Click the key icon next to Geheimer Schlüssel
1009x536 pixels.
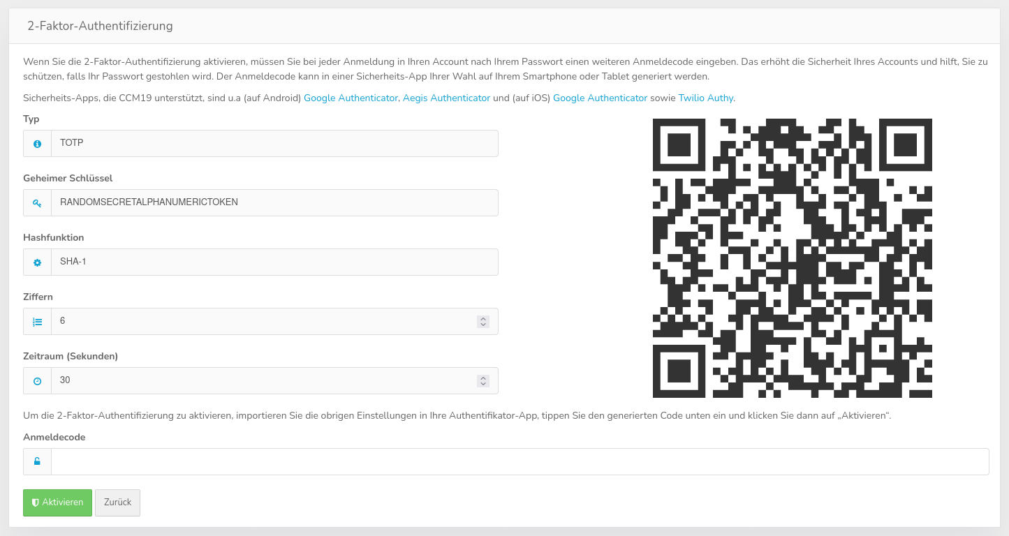coord(37,202)
